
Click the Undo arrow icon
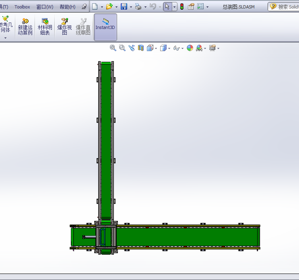(153, 6)
